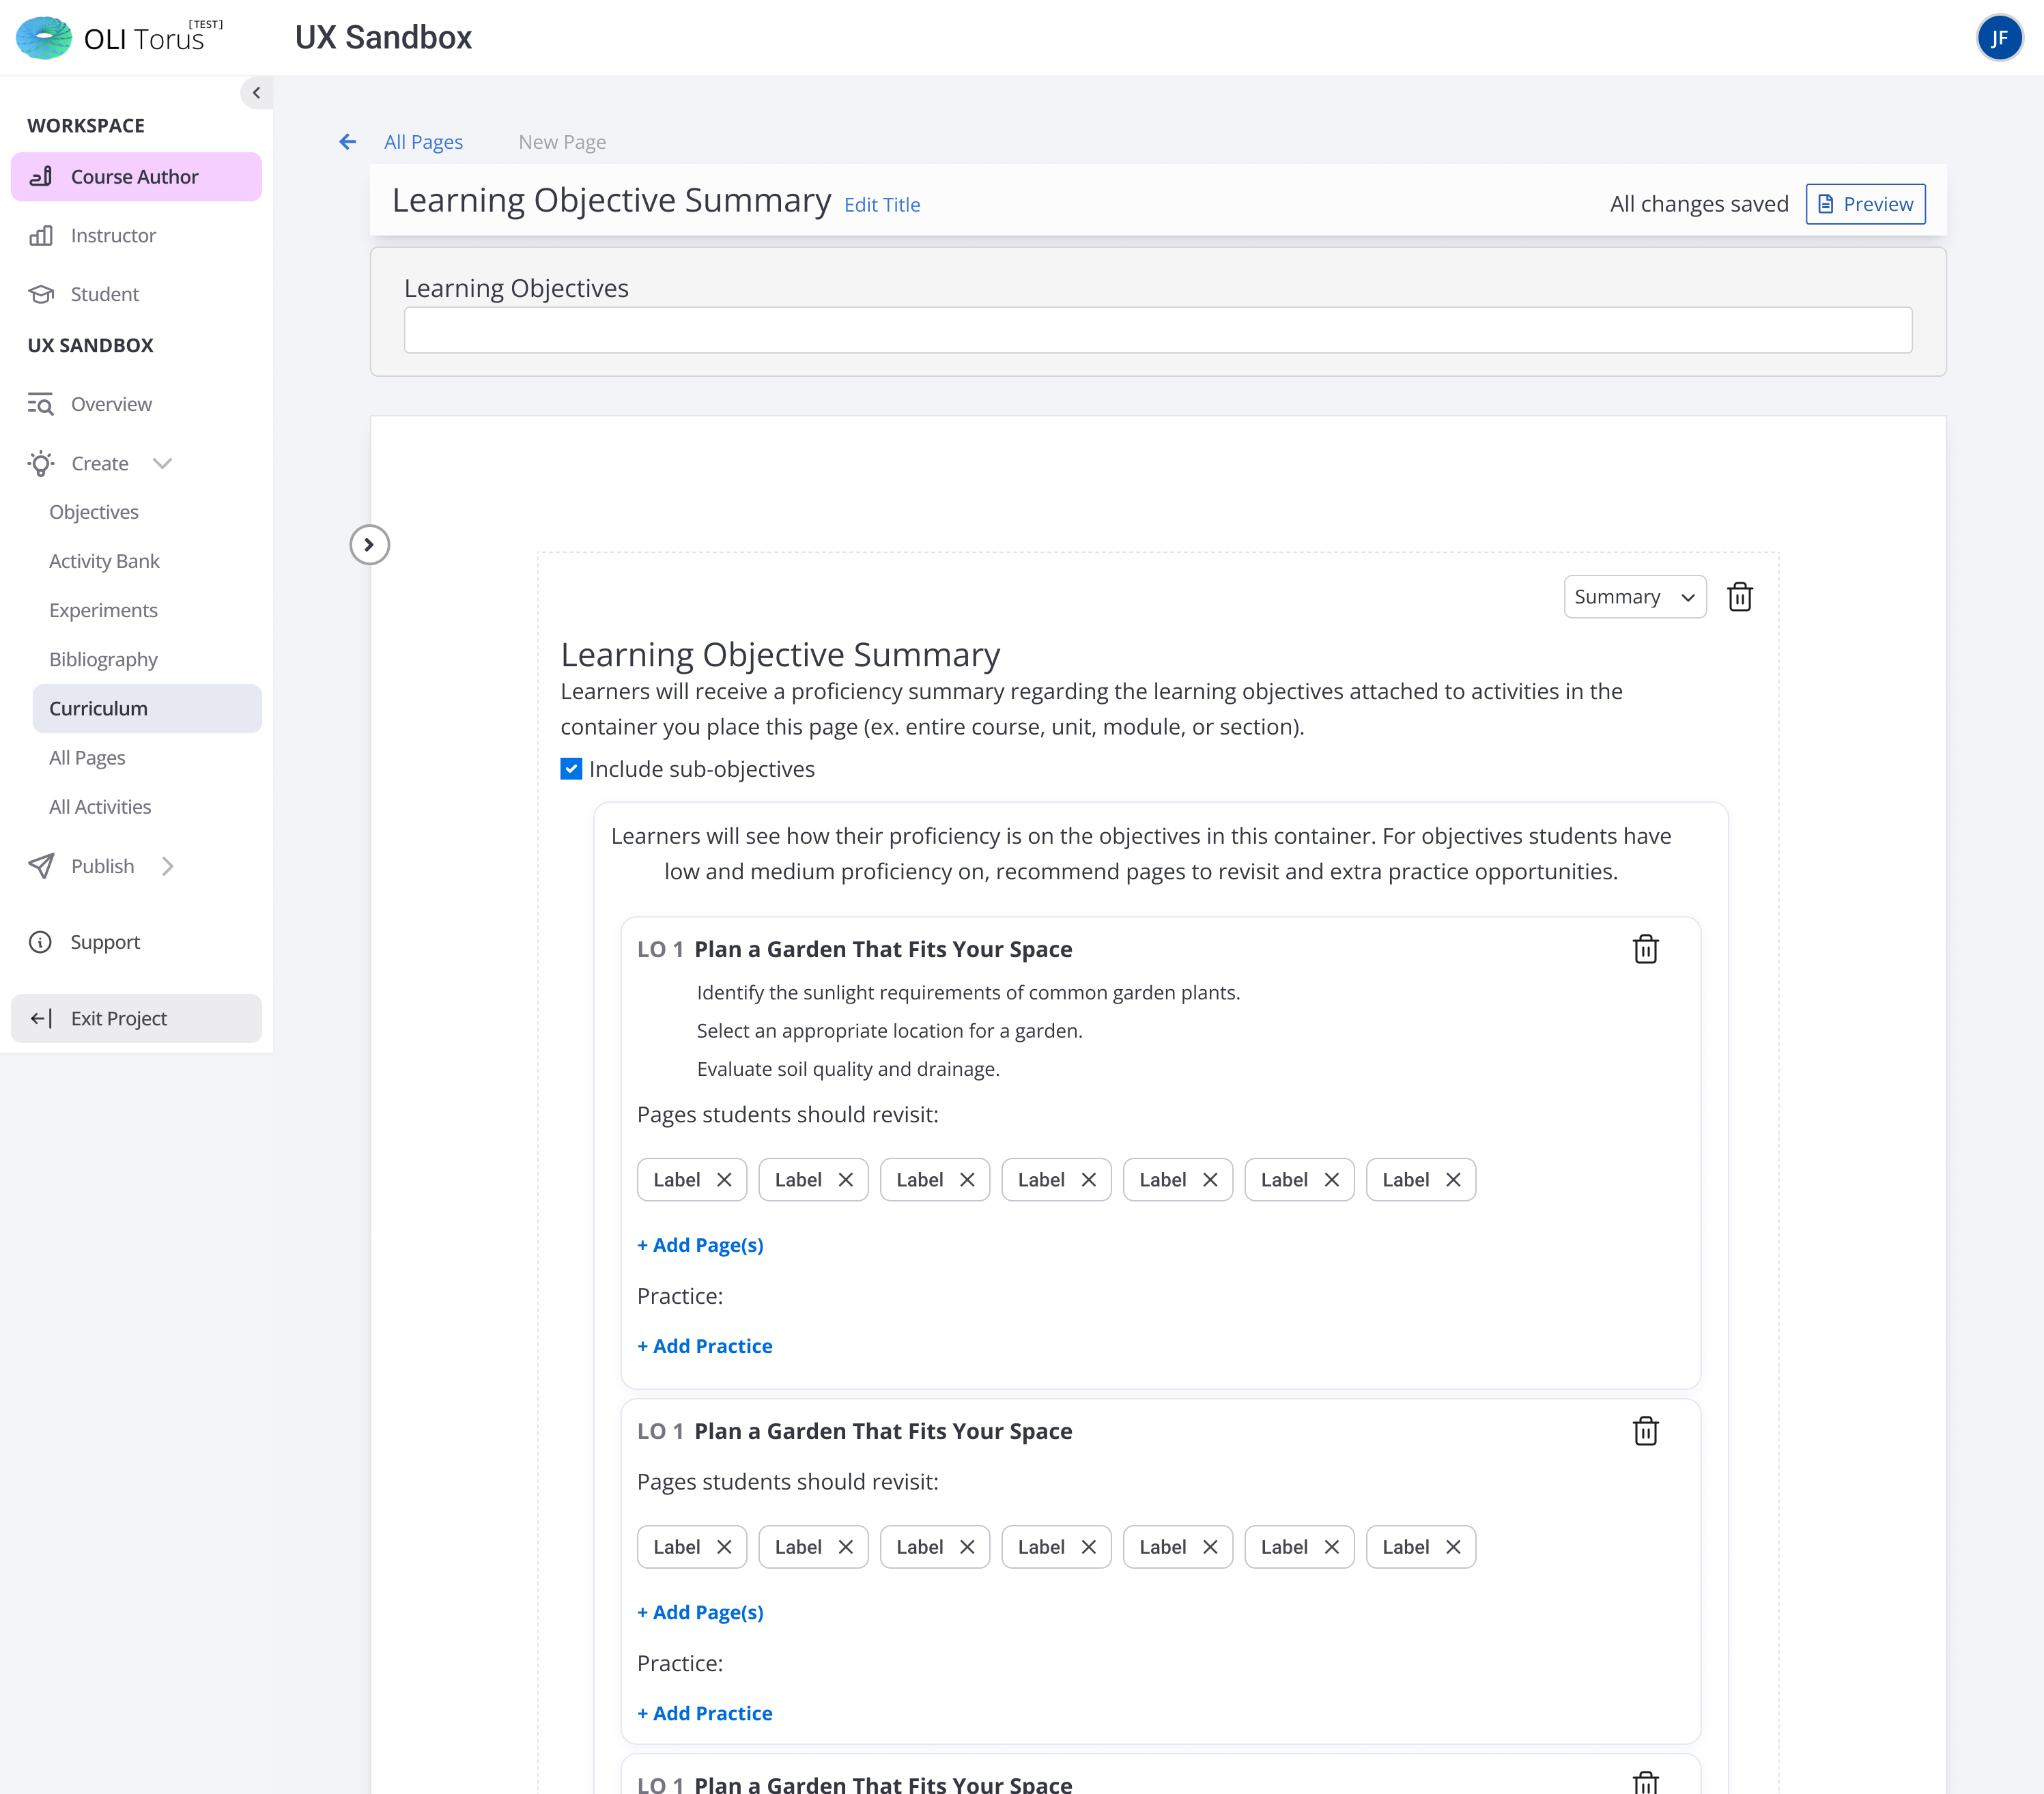Remove the last Label chip in second LO card

click(x=1453, y=1547)
